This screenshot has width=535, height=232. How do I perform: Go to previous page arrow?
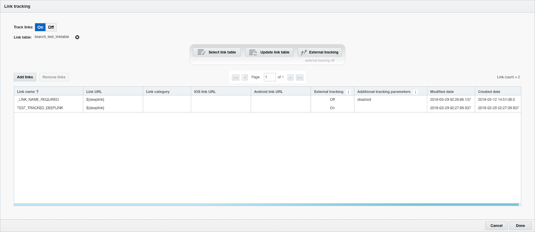[x=245, y=77]
